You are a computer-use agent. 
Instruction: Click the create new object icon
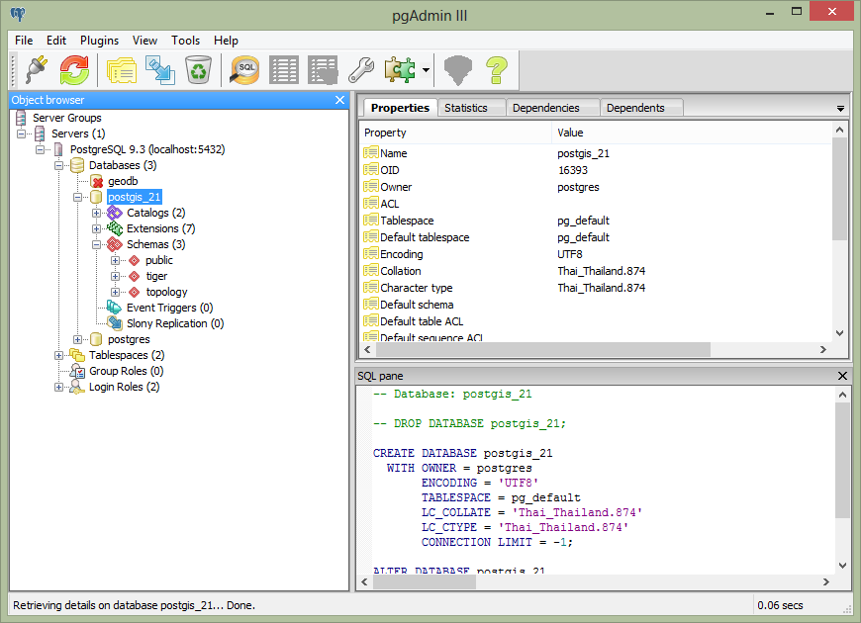coord(159,69)
